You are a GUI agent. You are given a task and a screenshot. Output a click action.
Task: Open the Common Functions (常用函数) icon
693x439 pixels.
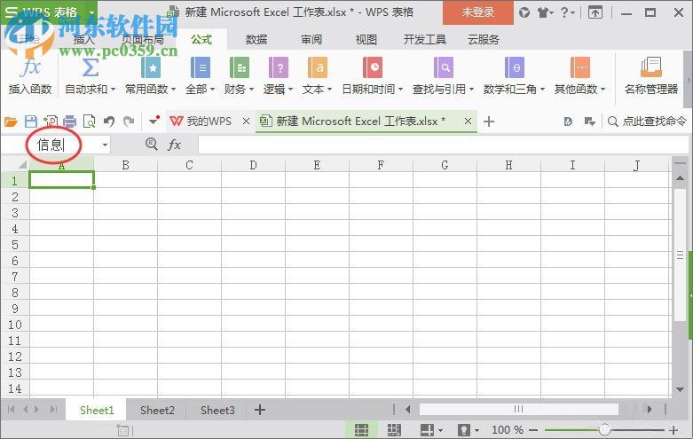pos(151,67)
